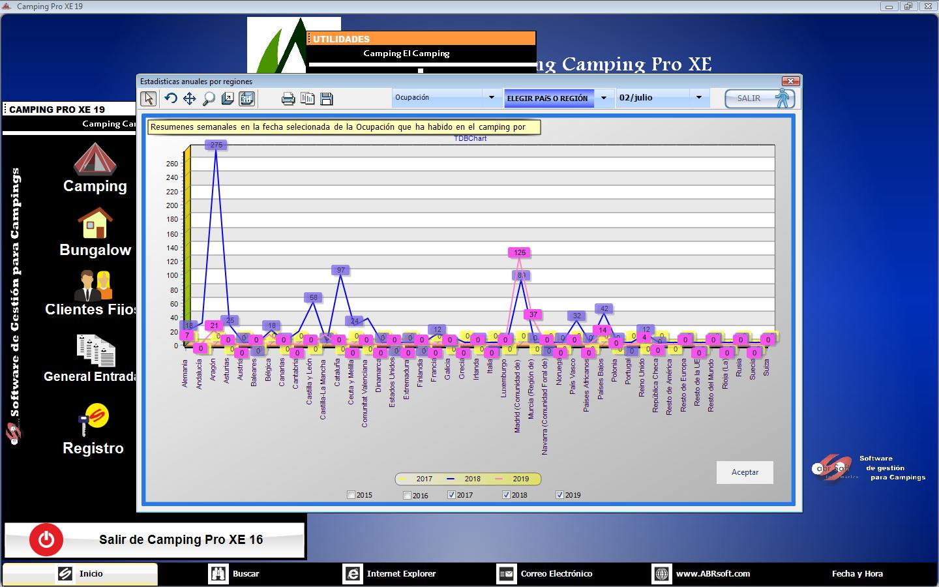Copy the chart with the copy icon

(x=308, y=98)
